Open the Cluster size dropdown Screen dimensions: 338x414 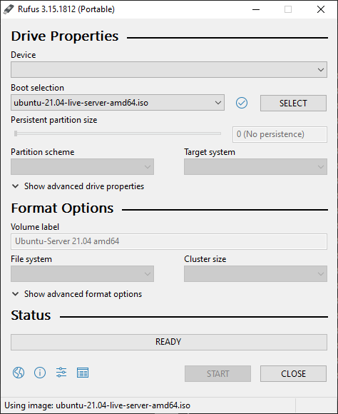coord(255,274)
